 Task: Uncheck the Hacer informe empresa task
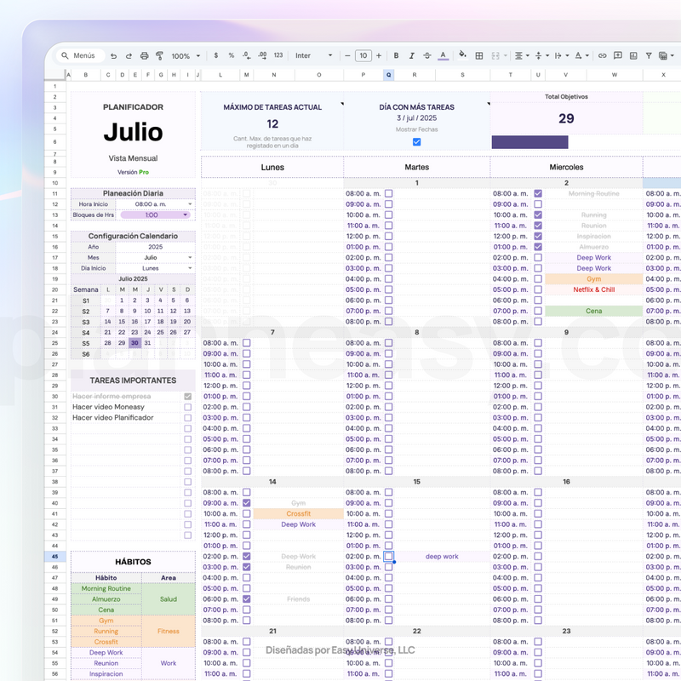pyautogui.click(x=187, y=397)
